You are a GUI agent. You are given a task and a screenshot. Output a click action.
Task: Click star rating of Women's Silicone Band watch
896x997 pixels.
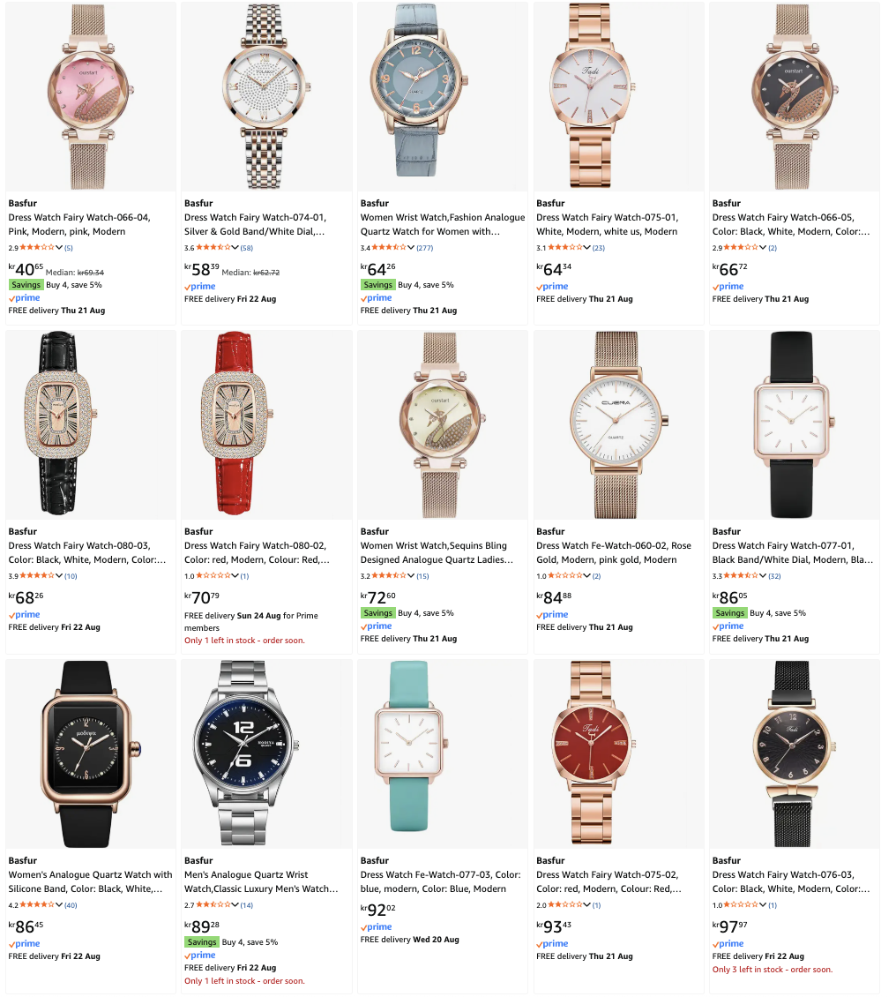tap(37, 904)
